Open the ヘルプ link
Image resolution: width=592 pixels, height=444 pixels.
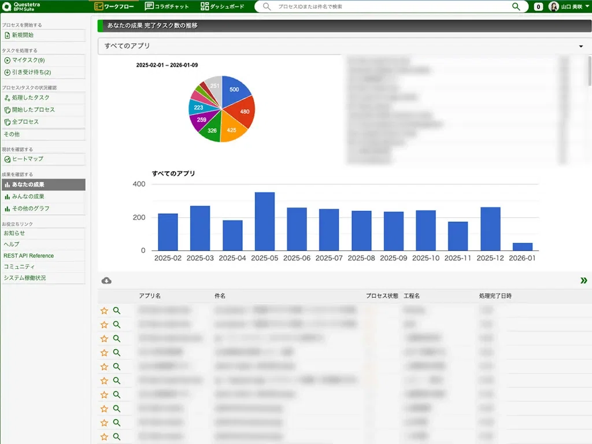[12, 245]
